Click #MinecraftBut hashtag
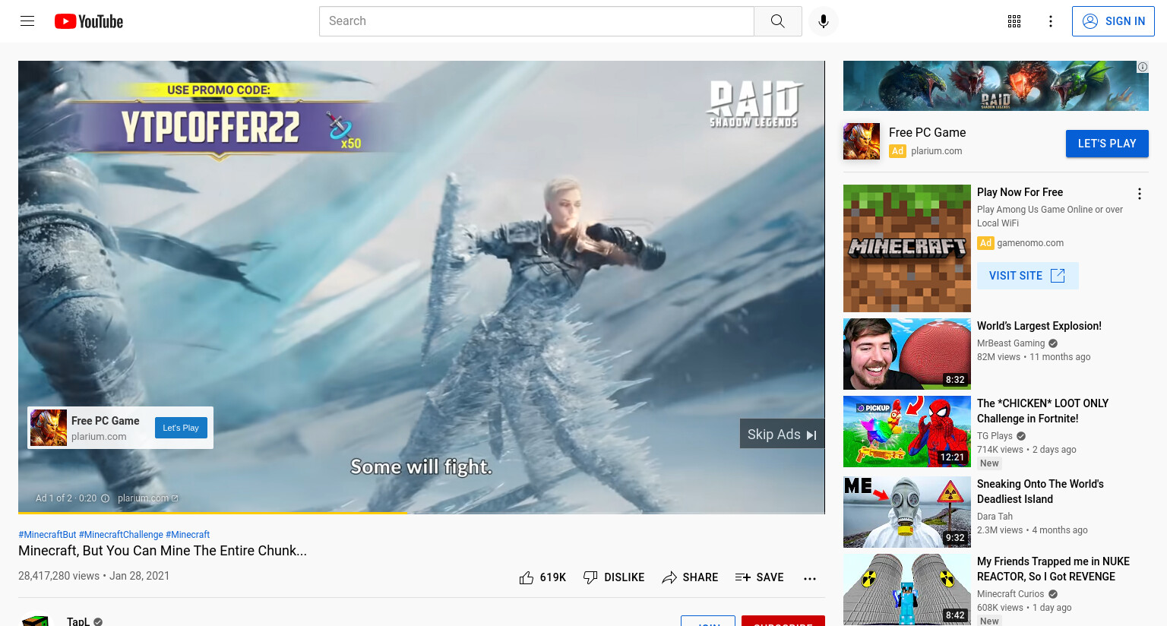Image resolution: width=1167 pixels, height=626 pixels. tap(47, 535)
